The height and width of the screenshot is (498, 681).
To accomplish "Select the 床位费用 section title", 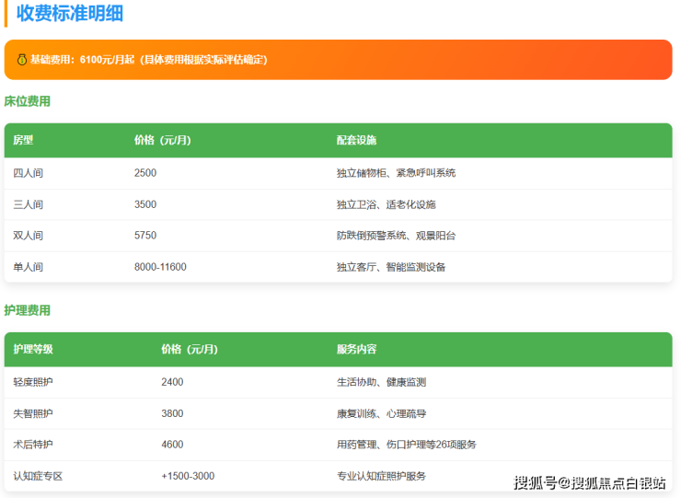I will [28, 101].
